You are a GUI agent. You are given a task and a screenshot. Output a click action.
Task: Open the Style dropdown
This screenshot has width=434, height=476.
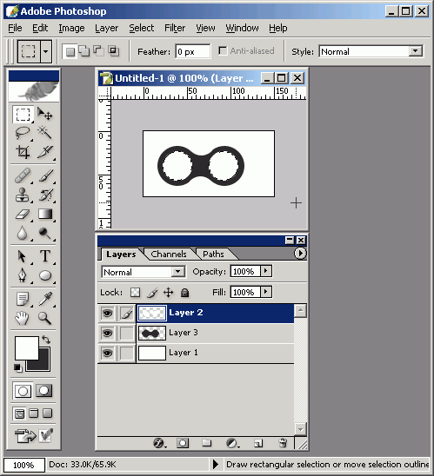pos(416,51)
